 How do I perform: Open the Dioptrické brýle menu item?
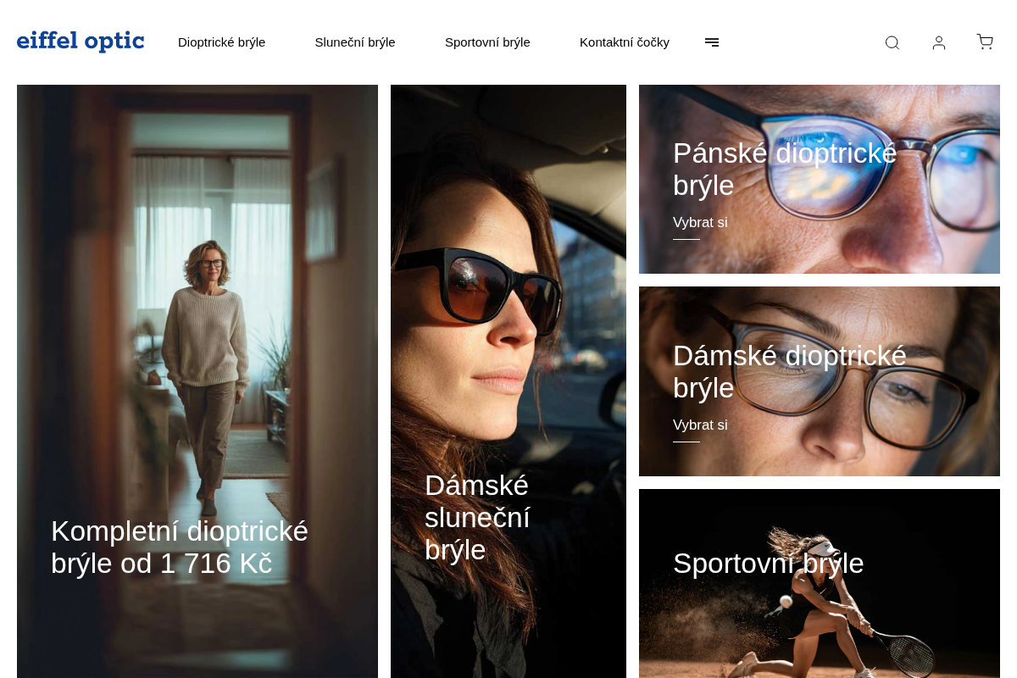tap(221, 42)
